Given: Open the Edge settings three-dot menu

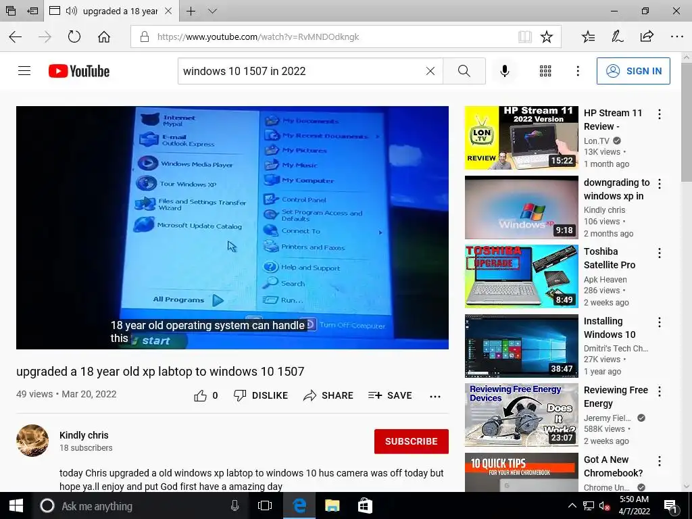Looking at the screenshot, I should click(x=676, y=36).
